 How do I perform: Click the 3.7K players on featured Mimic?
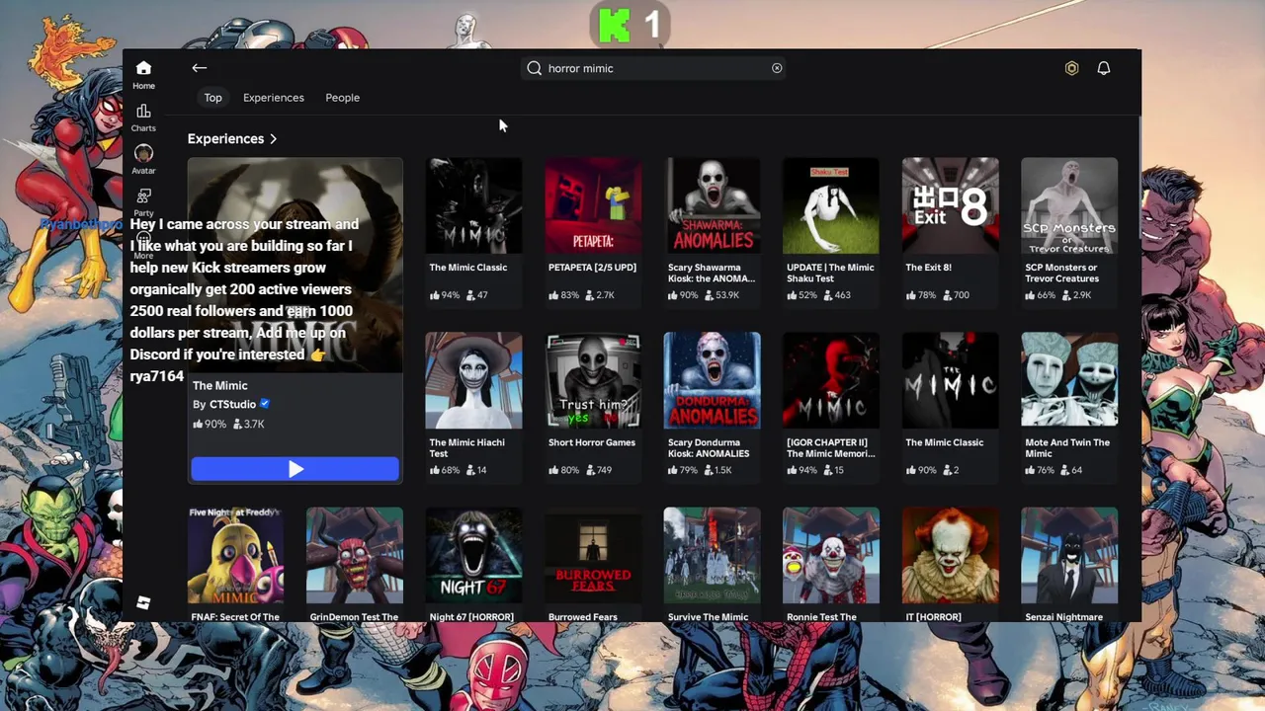tap(249, 424)
